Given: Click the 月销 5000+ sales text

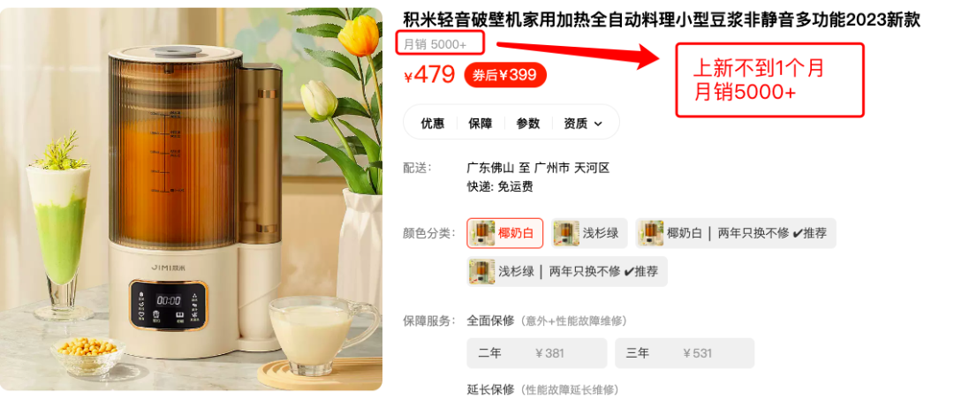Looking at the screenshot, I should pos(435,44).
